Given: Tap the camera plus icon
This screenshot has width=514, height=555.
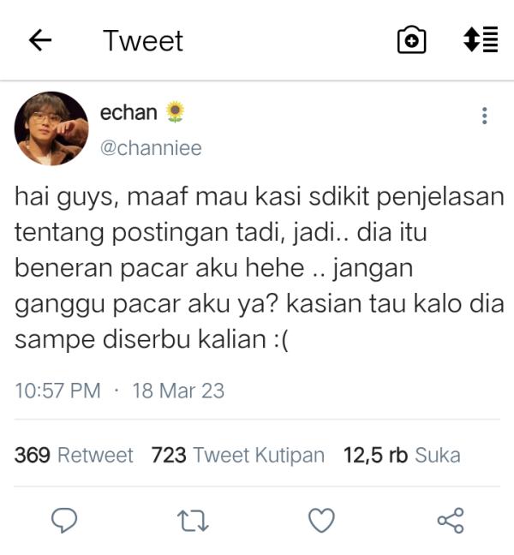Looking at the screenshot, I should (411, 39).
